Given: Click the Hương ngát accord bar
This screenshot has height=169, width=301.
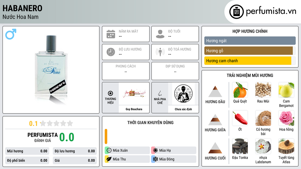Looking at the screenshot, I should pos(250,40).
